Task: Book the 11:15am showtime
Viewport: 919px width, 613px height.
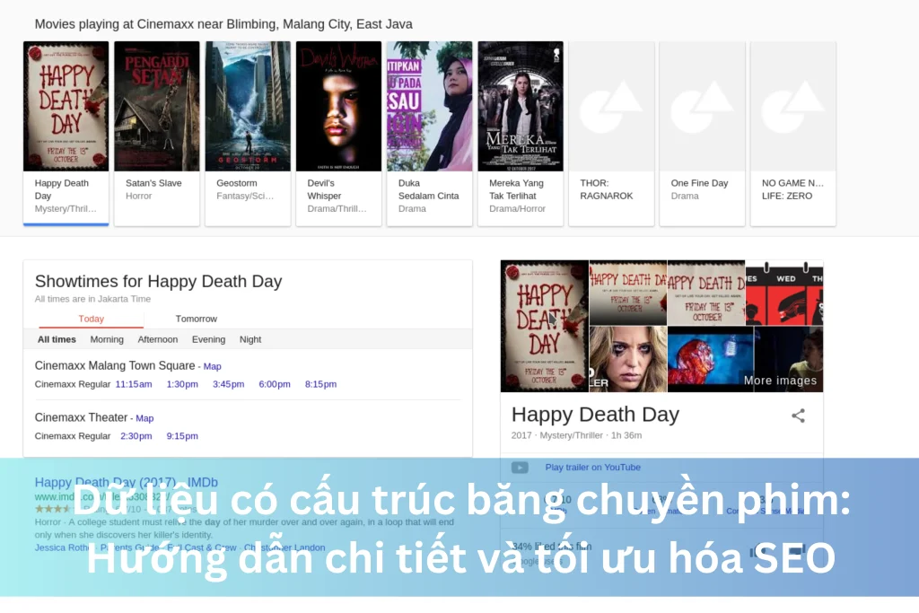Action: point(134,384)
